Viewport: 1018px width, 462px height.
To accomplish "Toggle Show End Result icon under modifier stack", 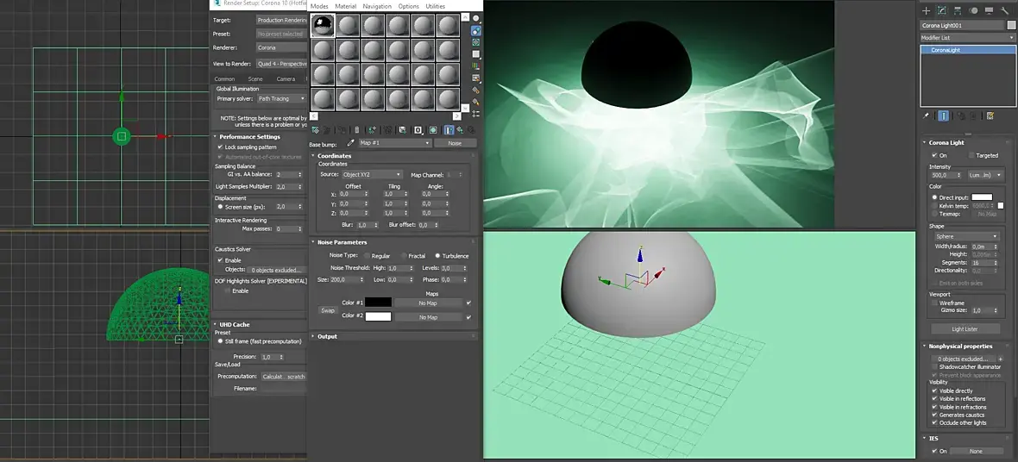I will (943, 115).
